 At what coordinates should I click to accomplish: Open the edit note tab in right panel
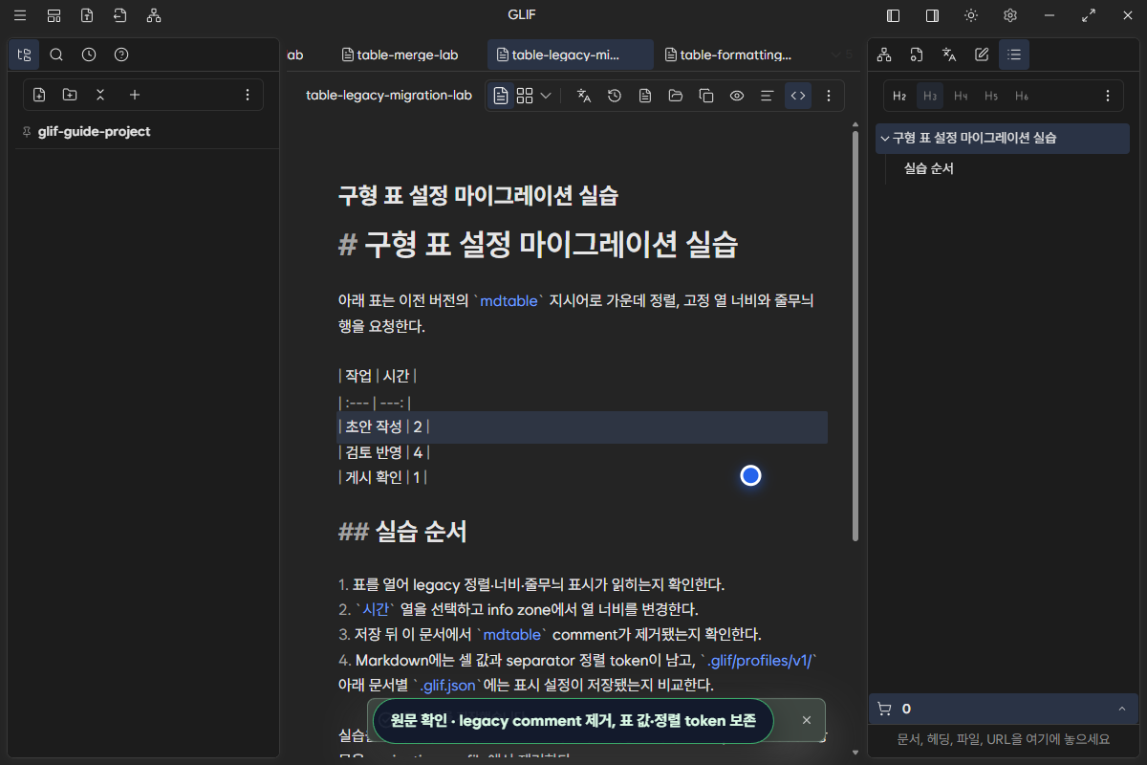[982, 55]
